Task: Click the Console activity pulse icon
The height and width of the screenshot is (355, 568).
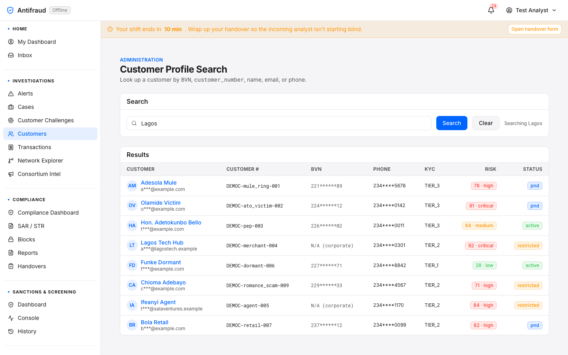Action: (x=11, y=318)
